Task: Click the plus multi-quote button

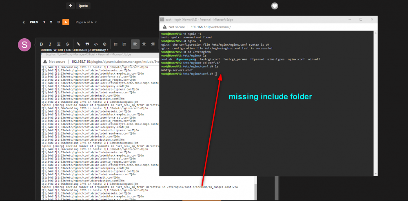Action: (70, 6)
